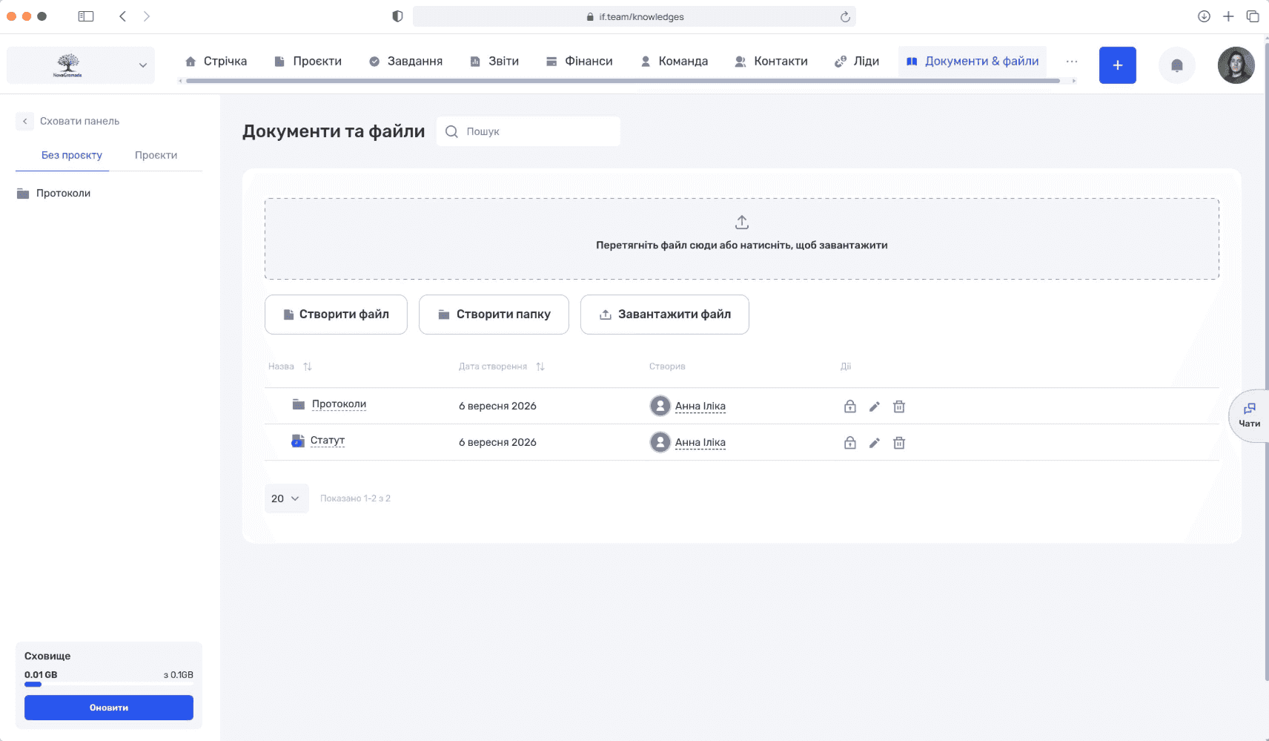Open Команда in the top navigation
Viewport: 1269px width, 741px height.
[x=674, y=62]
